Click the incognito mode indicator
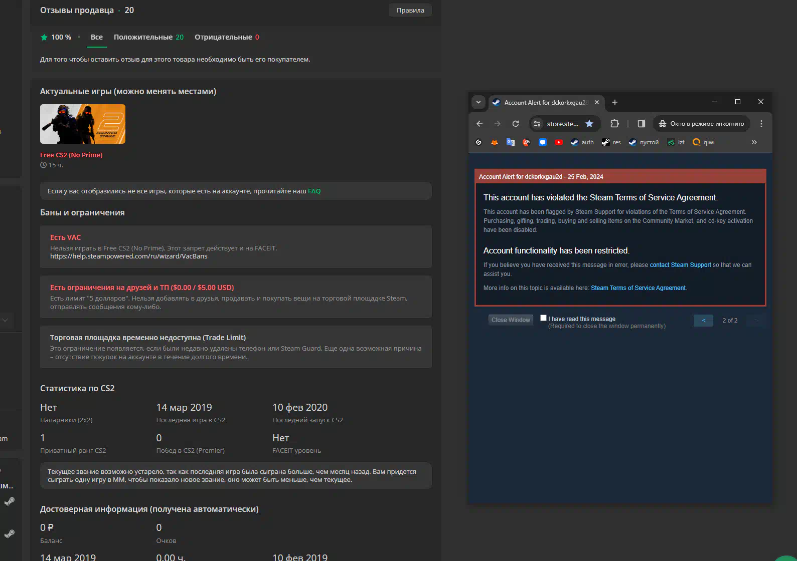The image size is (797, 561). (x=701, y=124)
